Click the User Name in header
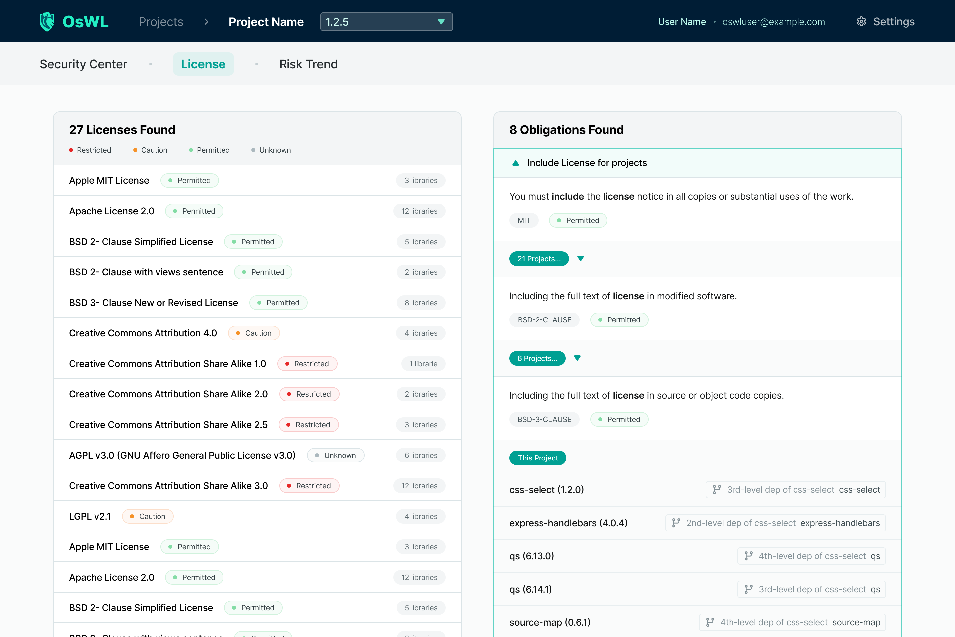Viewport: 955px width, 637px height. (x=682, y=22)
